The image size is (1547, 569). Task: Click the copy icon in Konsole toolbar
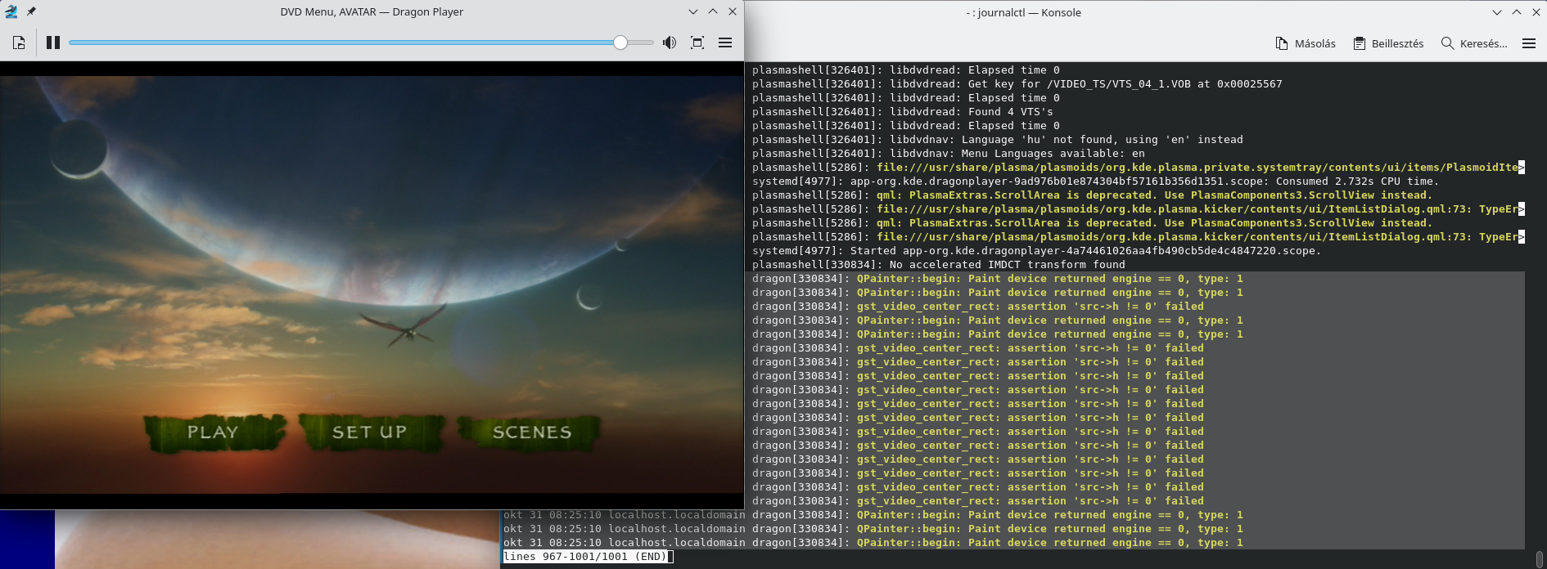(x=1282, y=43)
